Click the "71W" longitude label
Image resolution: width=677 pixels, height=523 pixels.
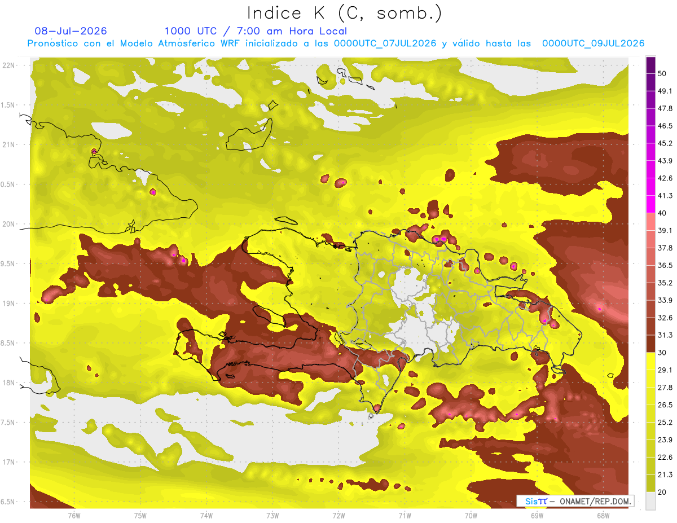(x=405, y=515)
